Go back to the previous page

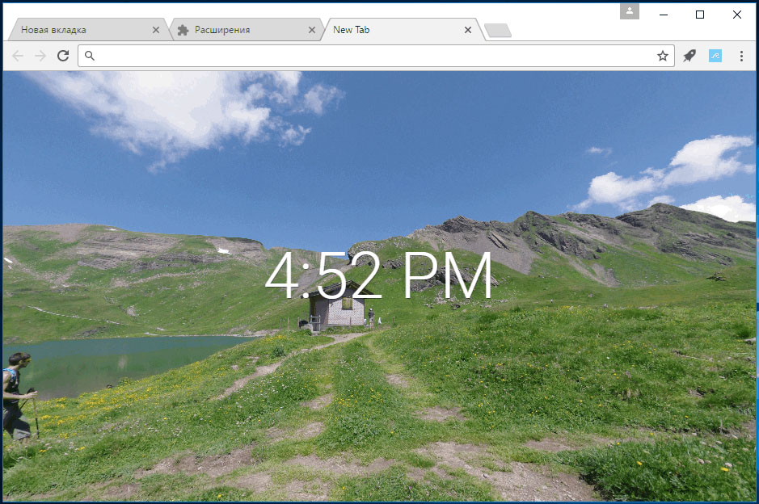point(18,56)
